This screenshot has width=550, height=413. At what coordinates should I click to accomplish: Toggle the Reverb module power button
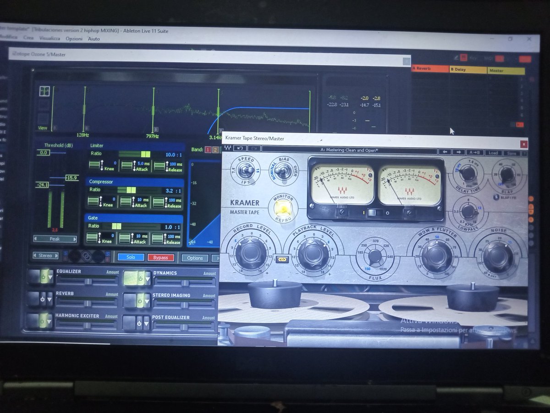point(43,299)
